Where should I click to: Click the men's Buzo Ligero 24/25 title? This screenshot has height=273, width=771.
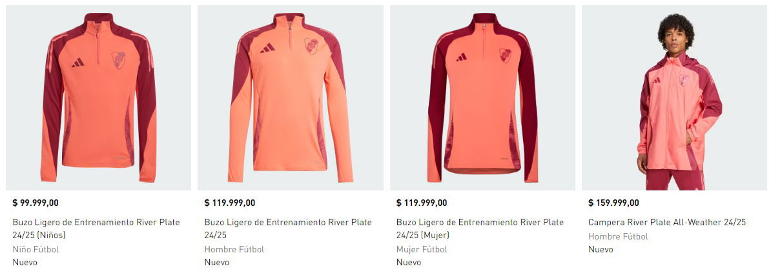point(288,228)
